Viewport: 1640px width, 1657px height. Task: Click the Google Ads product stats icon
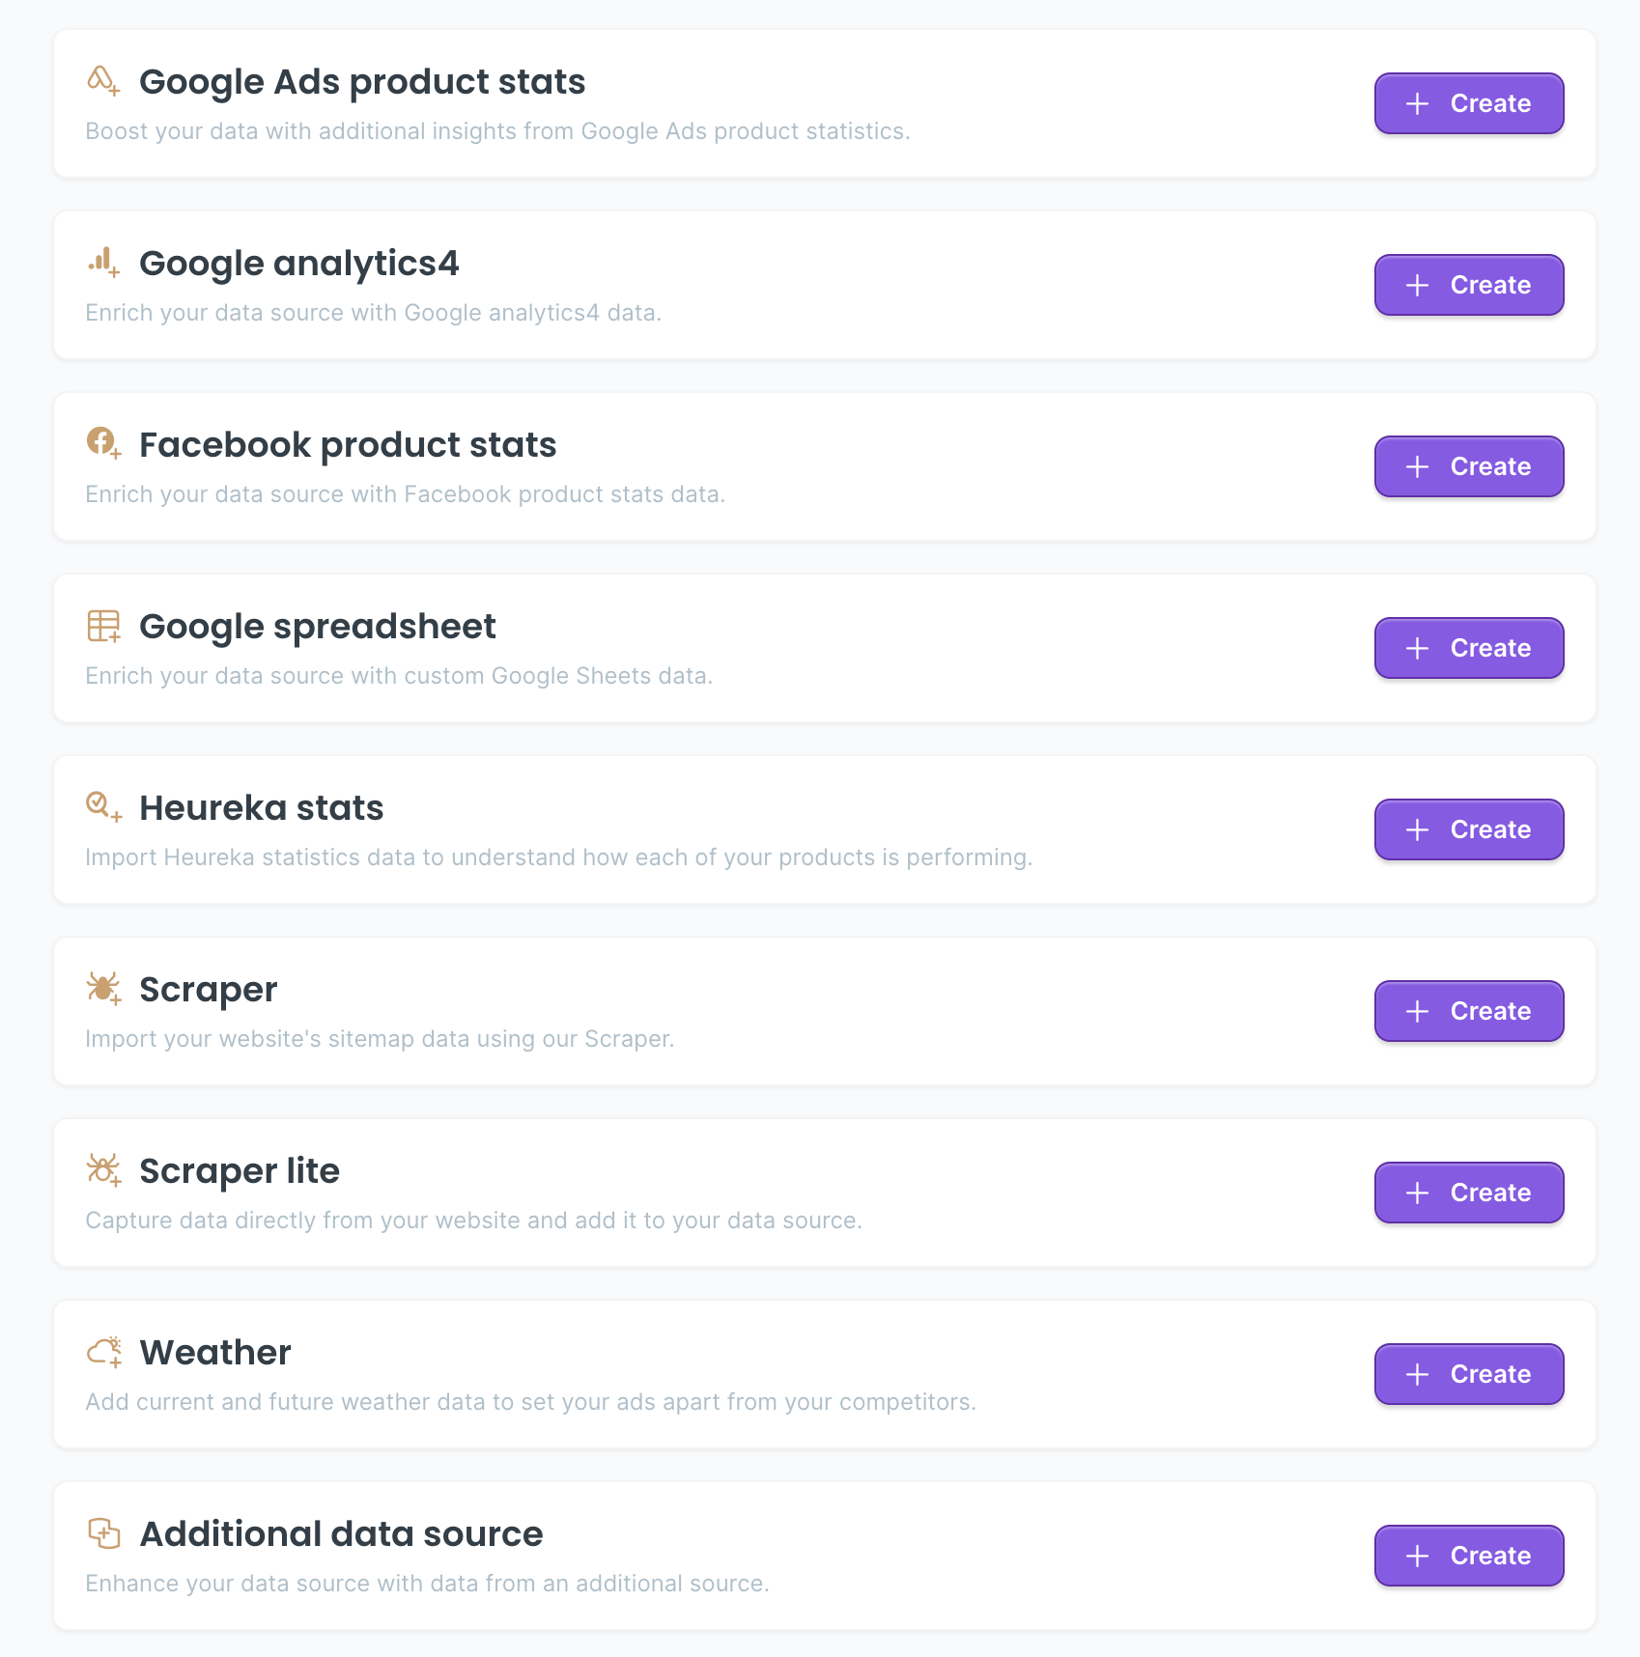102,81
